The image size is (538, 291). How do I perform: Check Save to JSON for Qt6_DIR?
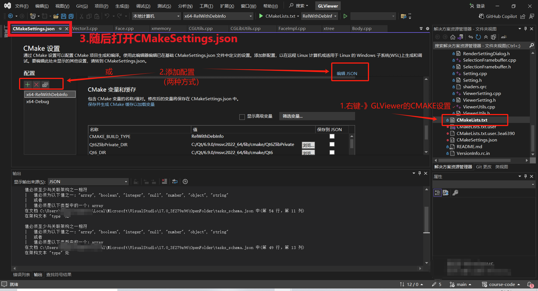click(x=332, y=152)
